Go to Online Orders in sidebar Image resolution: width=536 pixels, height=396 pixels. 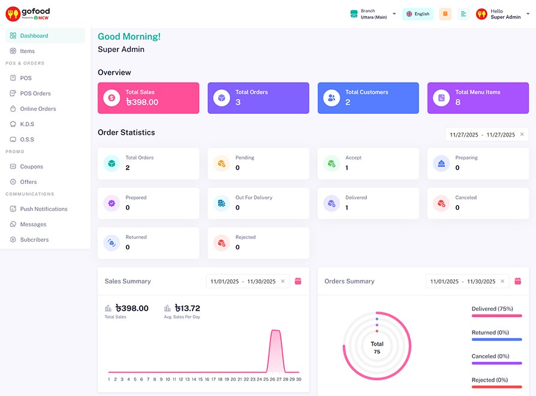(38, 108)
